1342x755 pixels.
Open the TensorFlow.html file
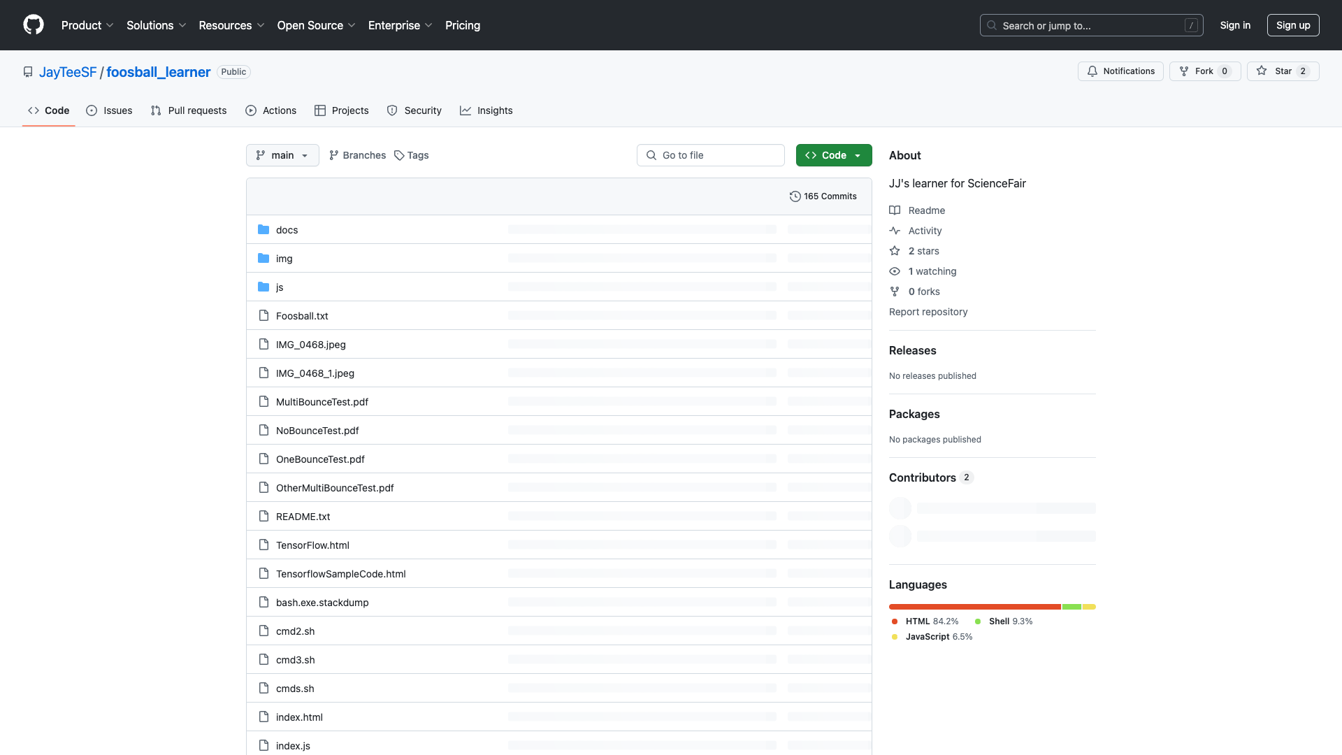pos(312,545)
